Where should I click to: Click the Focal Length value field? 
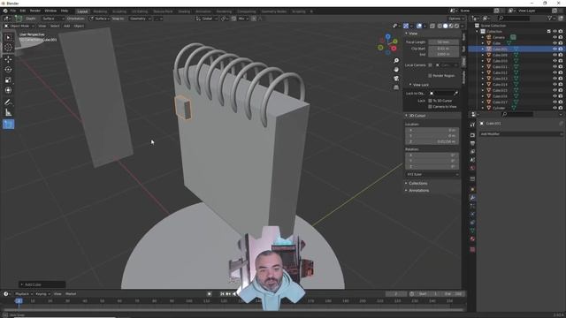(x=444, y=42)
